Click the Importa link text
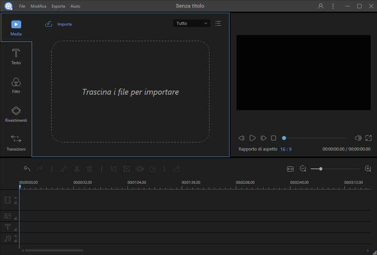377x255 pixels. (65, 24)
